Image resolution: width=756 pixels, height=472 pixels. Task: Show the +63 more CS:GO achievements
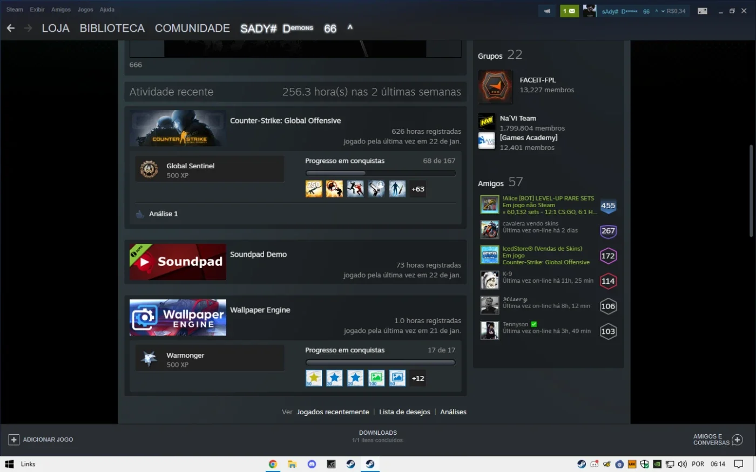pos(418,189)
